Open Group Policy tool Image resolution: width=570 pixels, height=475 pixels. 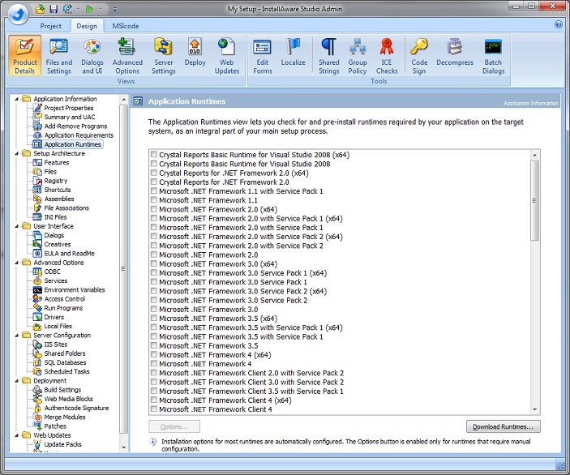[x=358, y=56]
